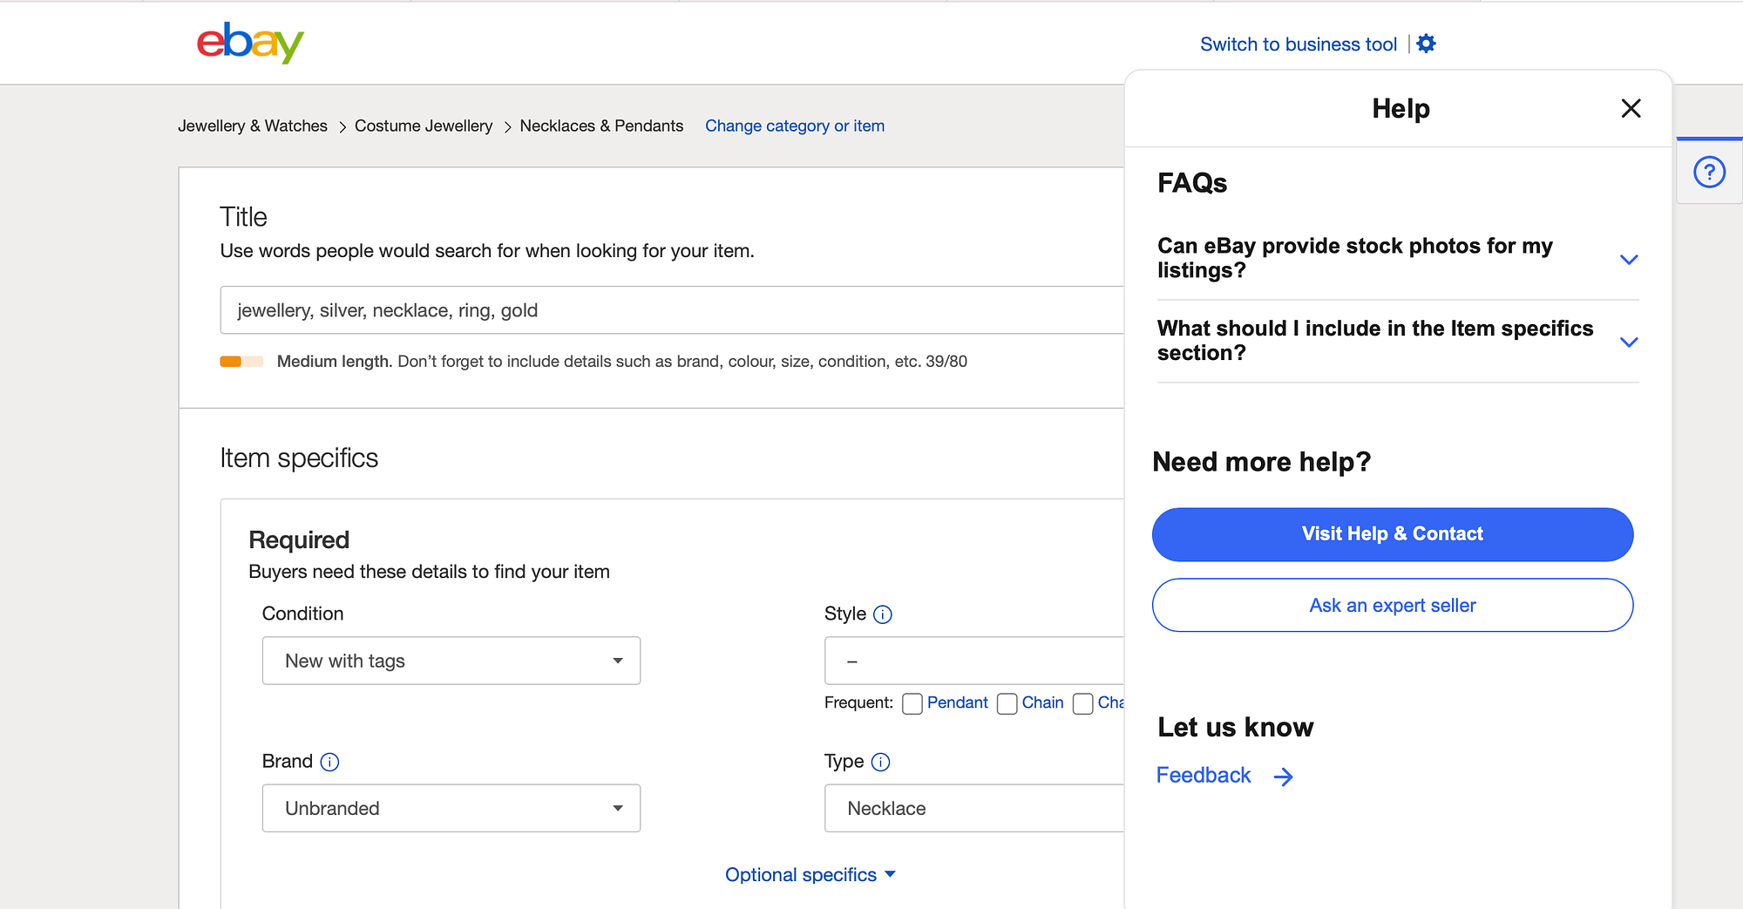This screenshot has height=909, width=1743.
Task: Click the 'Required' heading
Action: (299, 540)
